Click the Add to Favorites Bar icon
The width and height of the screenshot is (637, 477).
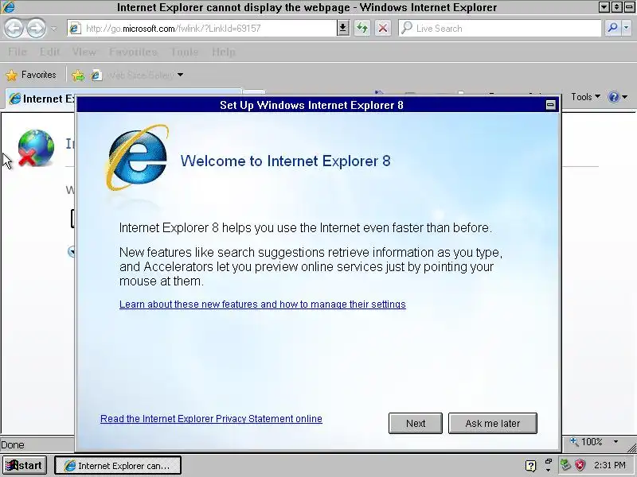tap(78, 75)
